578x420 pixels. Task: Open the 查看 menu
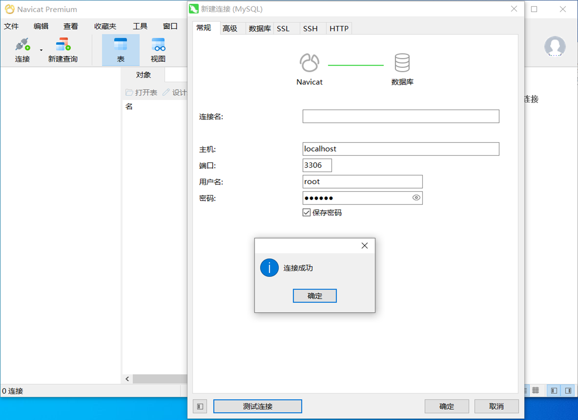click(x=71, y=26)
